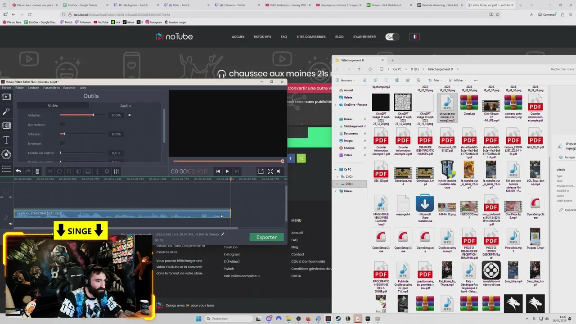
Task: Click the scissors split tool in Movavi
Action: coord(50,171)
